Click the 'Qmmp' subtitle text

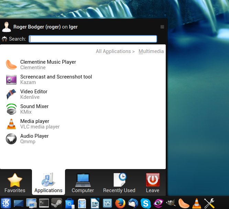point(28,142)
